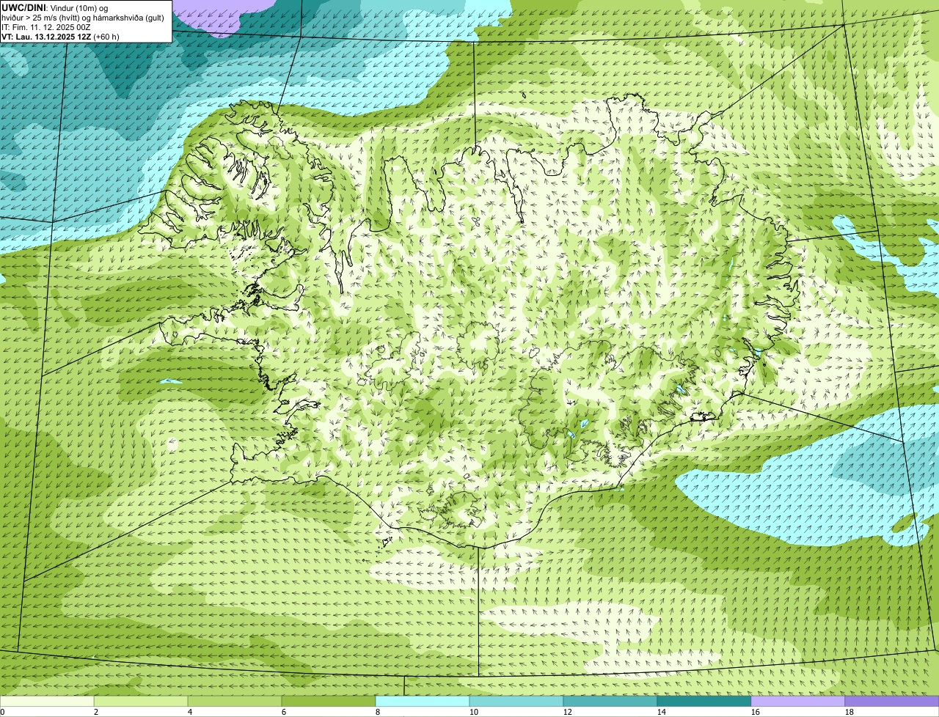The width and height of the screenshot is (939, 717).
Task: Click the valid time 'VT: Lau. 13.12.2025 12Z (+60 h)'
Action: (60, 37)
